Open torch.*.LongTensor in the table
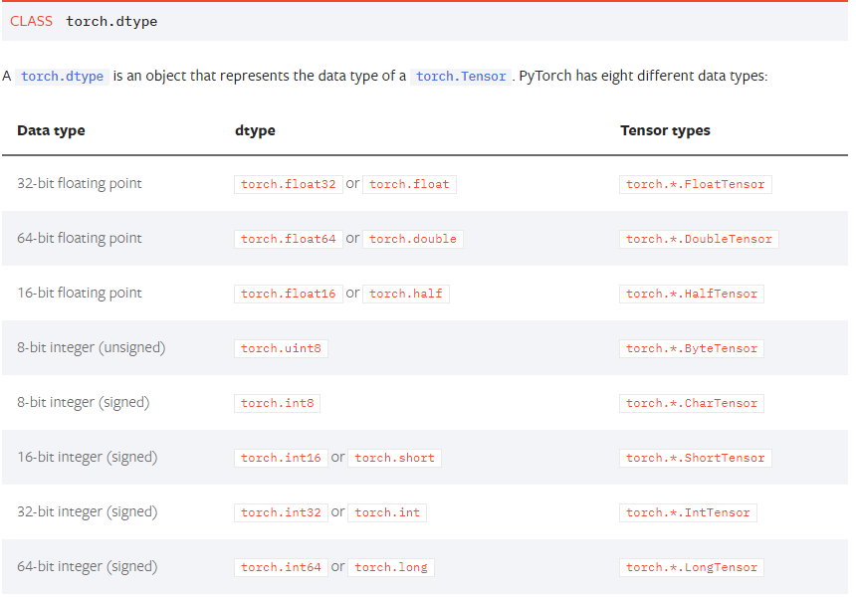 691,566
